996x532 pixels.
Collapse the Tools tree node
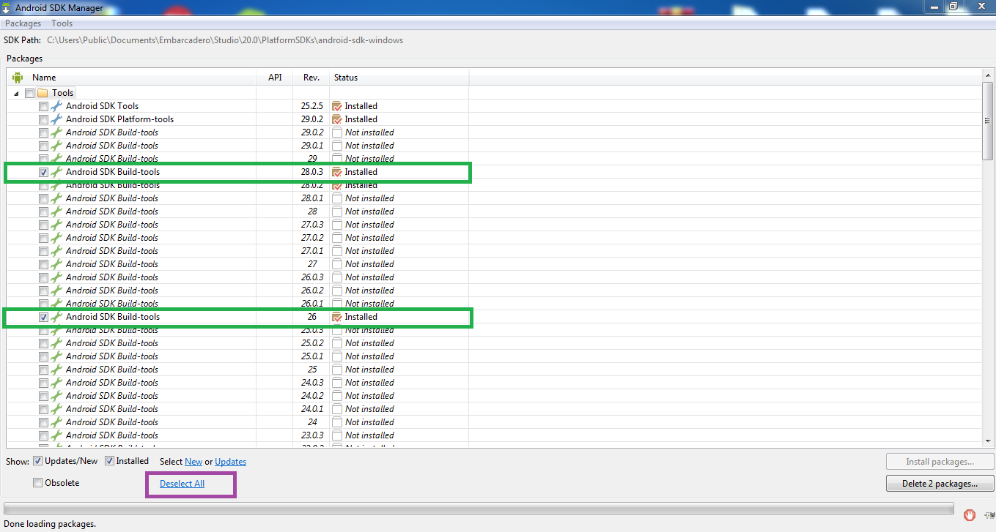(x=16, y=94)
